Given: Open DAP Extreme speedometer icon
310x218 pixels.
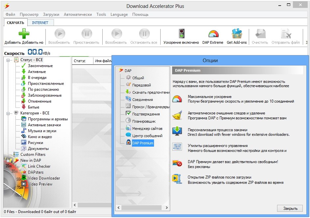Looking at the screenshot, I should tap(213, 34).
